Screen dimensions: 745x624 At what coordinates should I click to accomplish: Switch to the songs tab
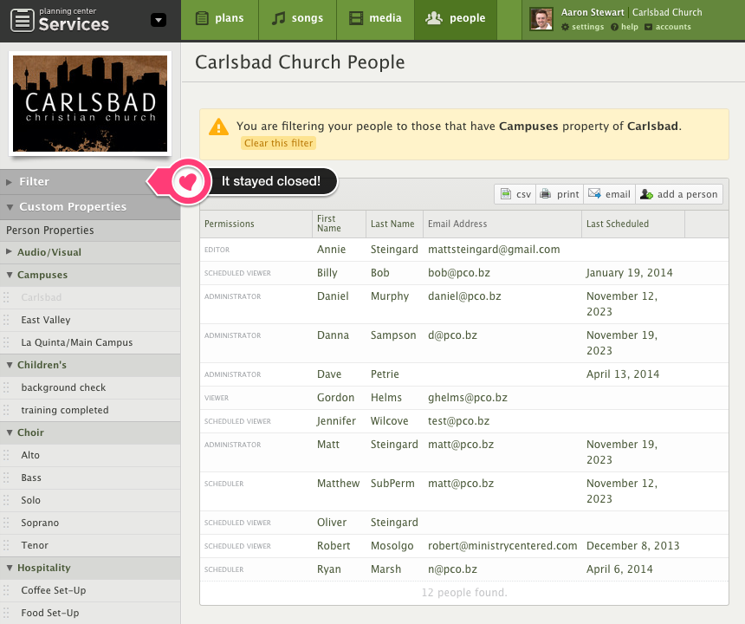298,18
